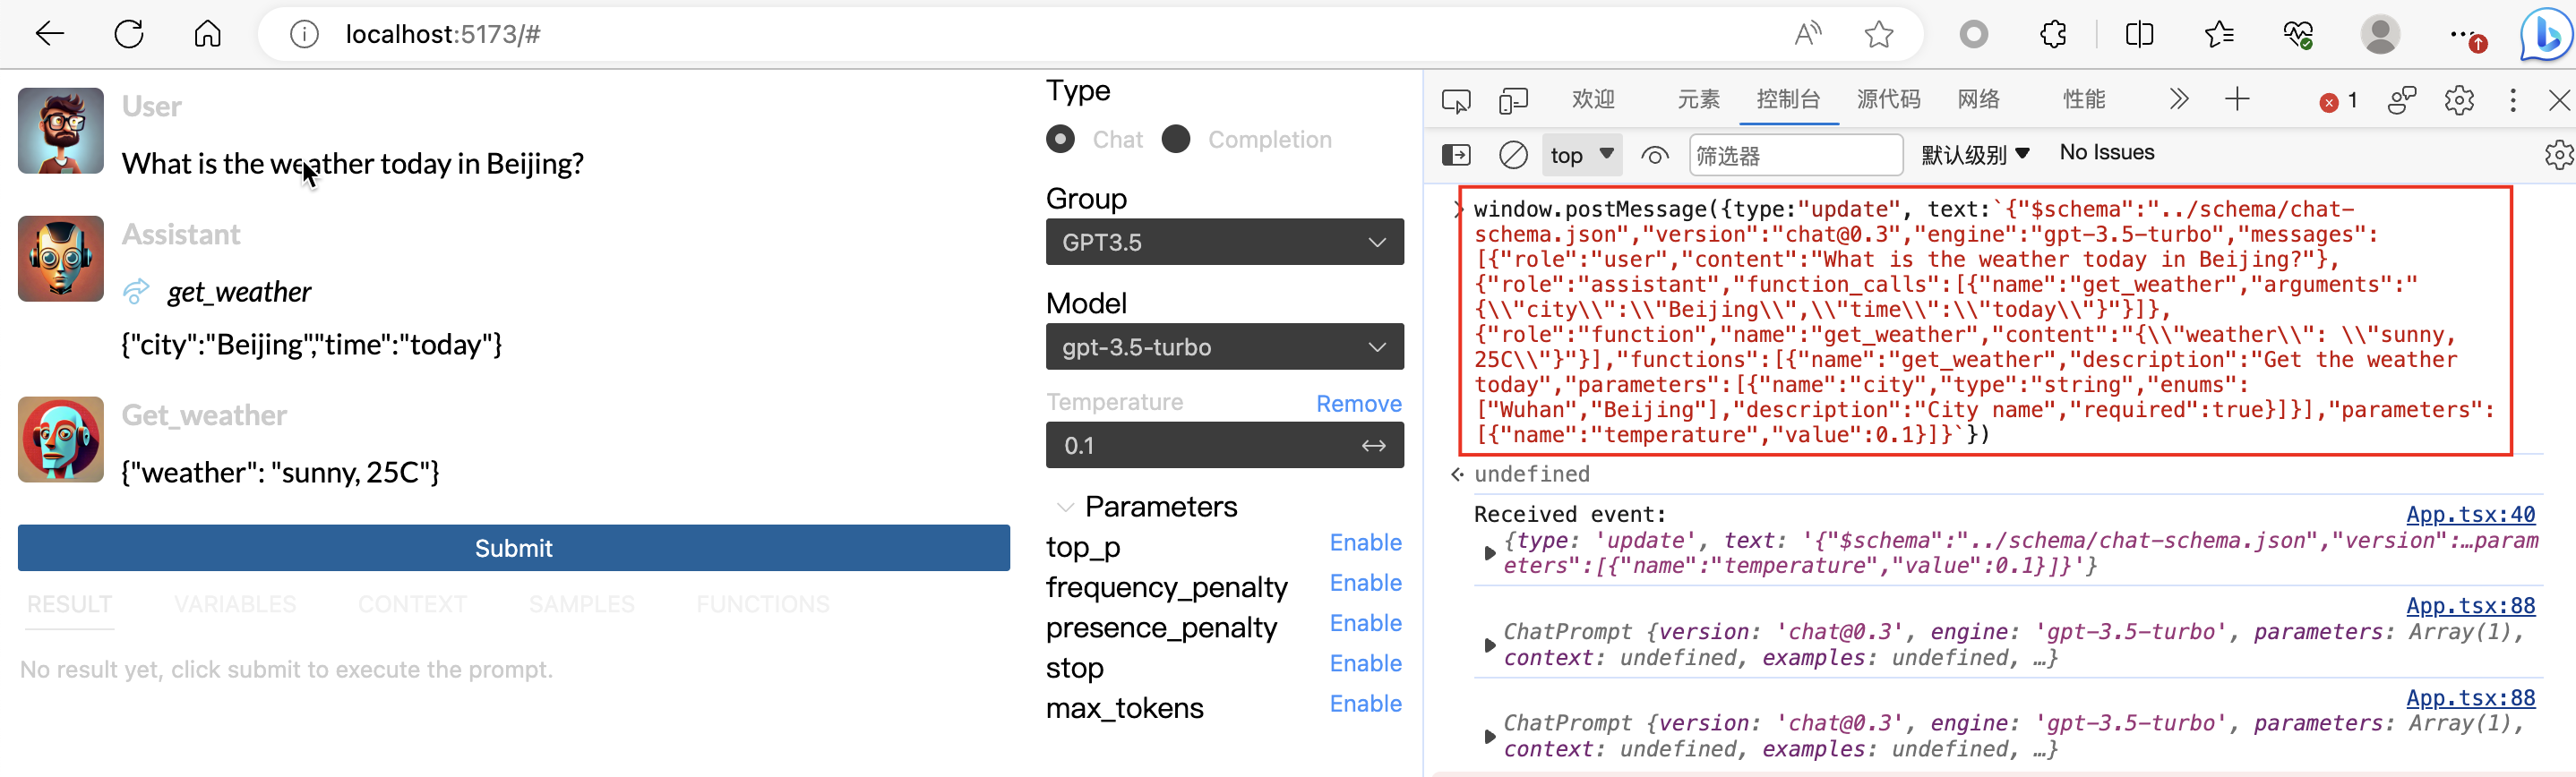Viewport: 2576px width, 777px height.
Task: Add page to favorites star icon
Action: [1878, 34]
